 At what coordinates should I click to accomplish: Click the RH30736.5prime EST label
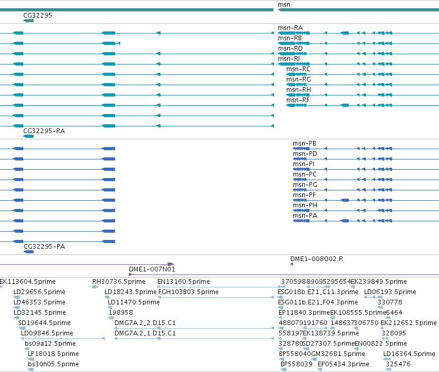[x=119, y=282]
